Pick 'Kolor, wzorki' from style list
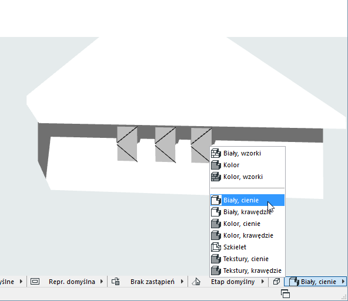The width and height of the screenshot is (348, 301). [247, 177]
